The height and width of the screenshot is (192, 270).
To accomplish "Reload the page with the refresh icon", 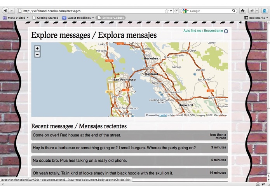I will click(176, 11).
